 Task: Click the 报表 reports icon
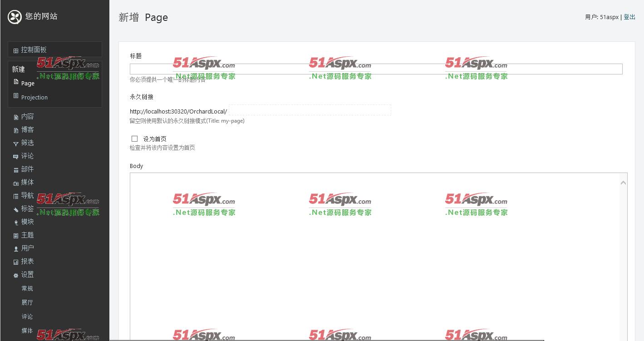tap(16, 262)
